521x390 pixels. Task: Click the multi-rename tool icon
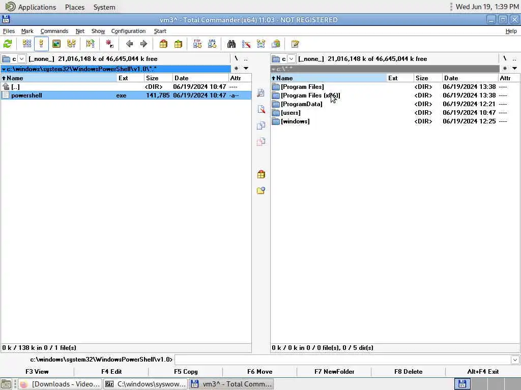point(246,44)
